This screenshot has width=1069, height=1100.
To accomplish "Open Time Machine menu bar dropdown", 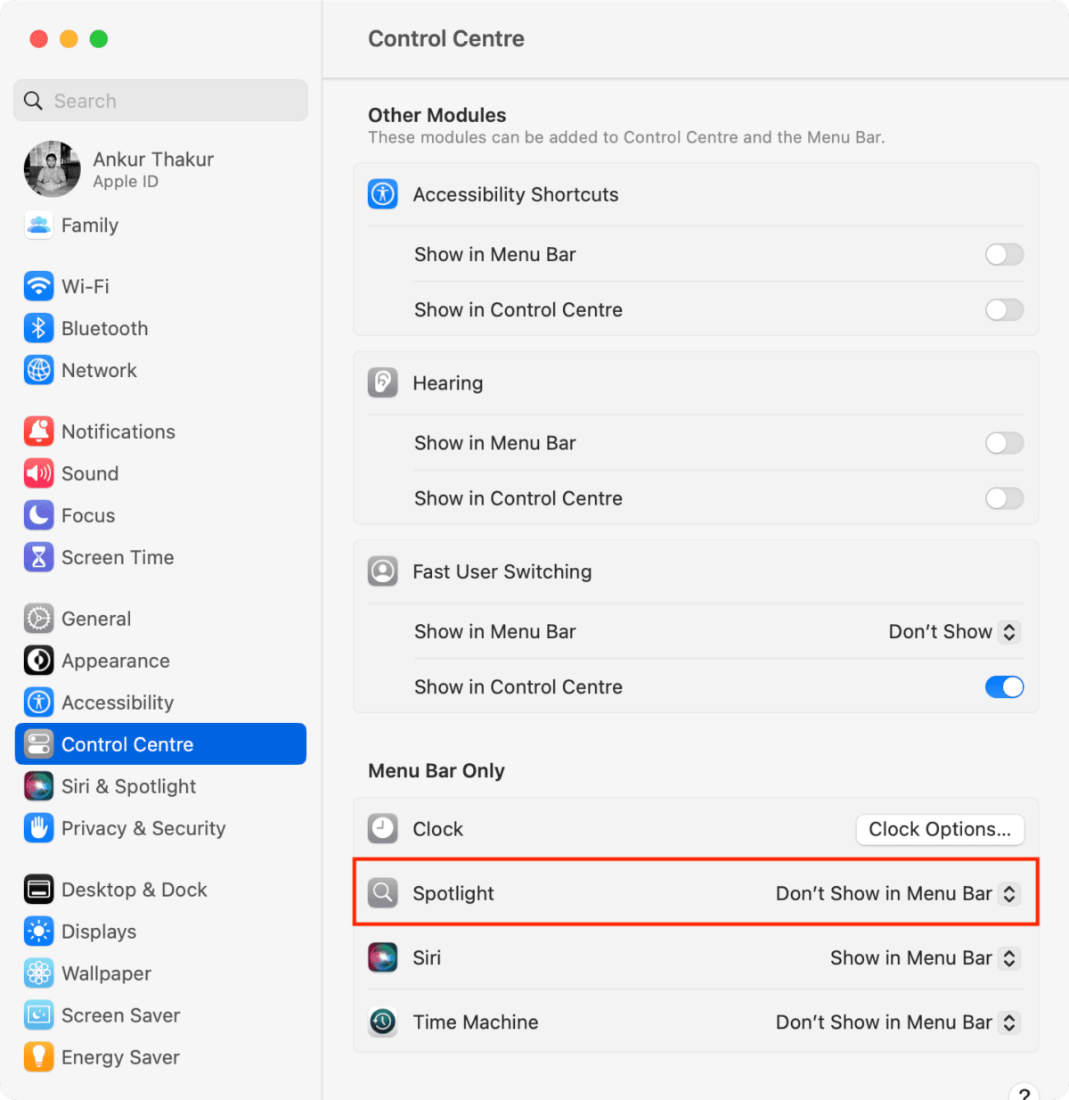I will coord(897,1022).
